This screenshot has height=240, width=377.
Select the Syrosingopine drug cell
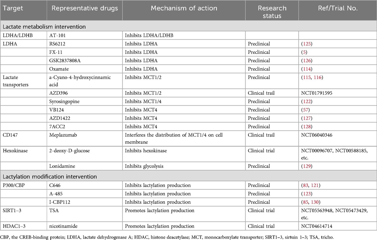[85, 101]
